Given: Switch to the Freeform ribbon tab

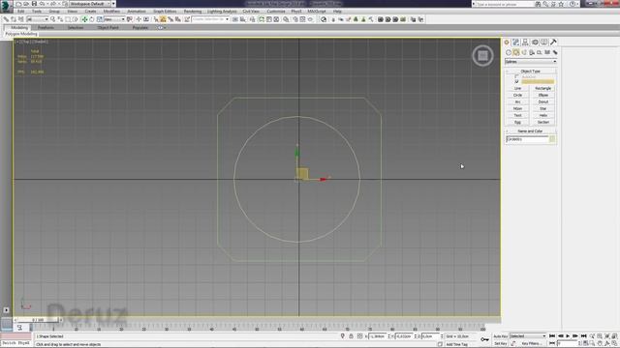Looking at the screenshot, I should point(46,28).
